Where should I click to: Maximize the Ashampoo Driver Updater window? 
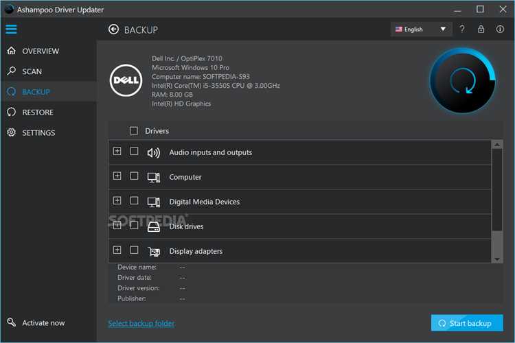480,9
